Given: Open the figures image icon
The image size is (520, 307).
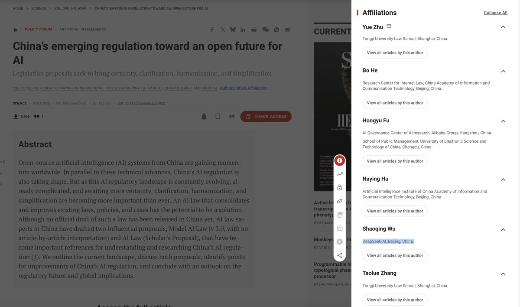Looking at the screenshot, I should point(340,215).
